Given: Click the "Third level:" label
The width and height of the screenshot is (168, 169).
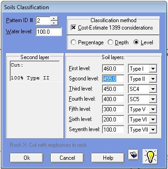Looking at the screenshot, I should pyautogui.click(x=81, y=89).
